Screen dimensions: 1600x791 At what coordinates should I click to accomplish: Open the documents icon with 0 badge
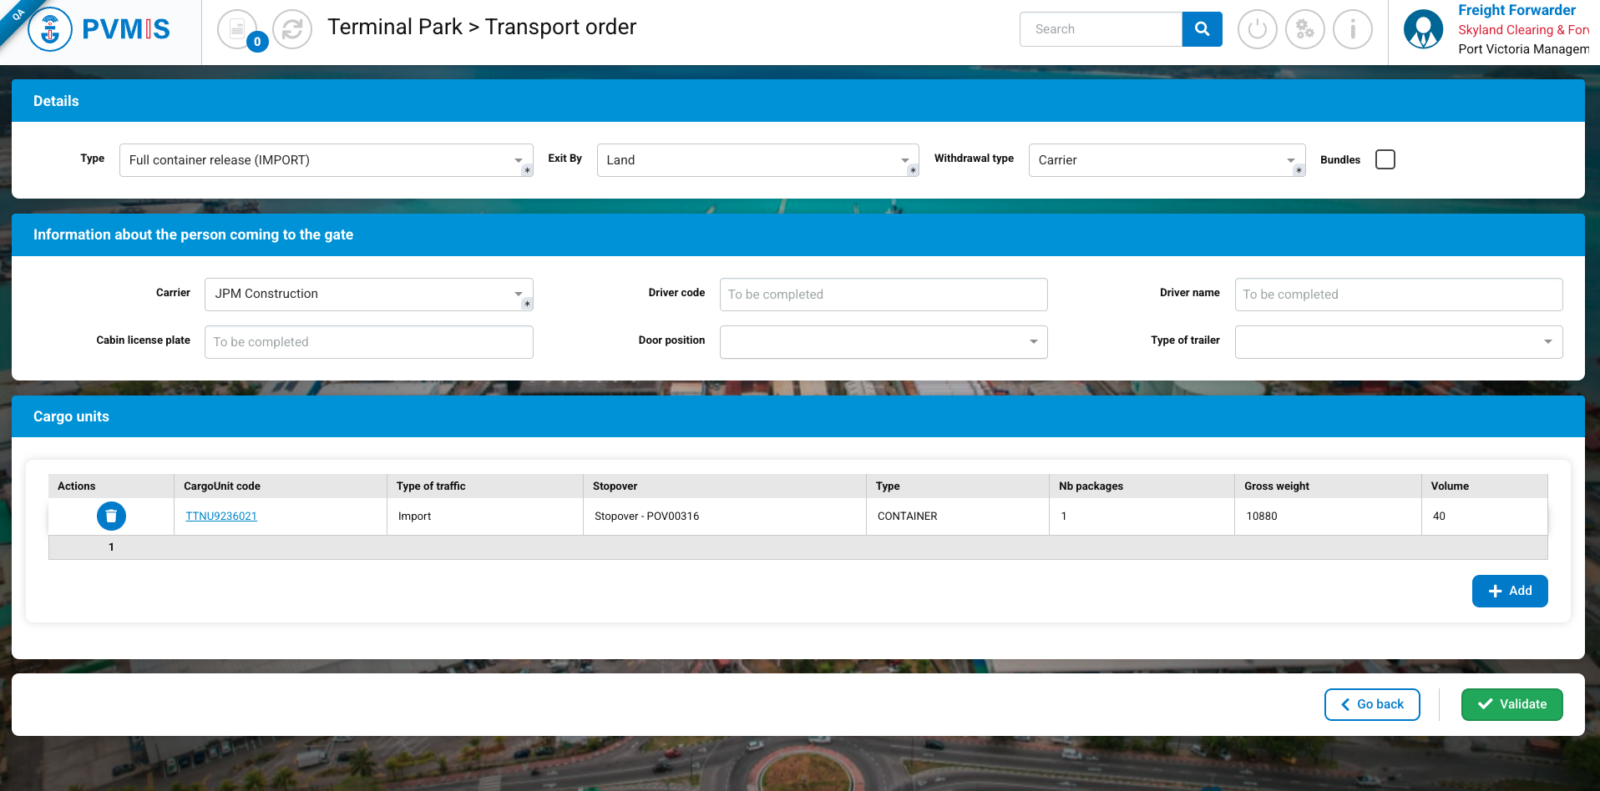click(238, 30)
